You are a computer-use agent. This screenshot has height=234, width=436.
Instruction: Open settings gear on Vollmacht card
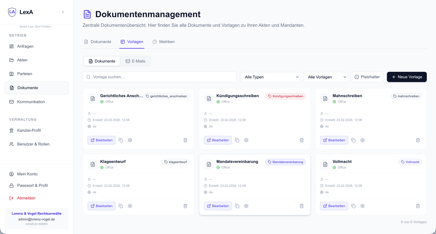tap(362, 206)
